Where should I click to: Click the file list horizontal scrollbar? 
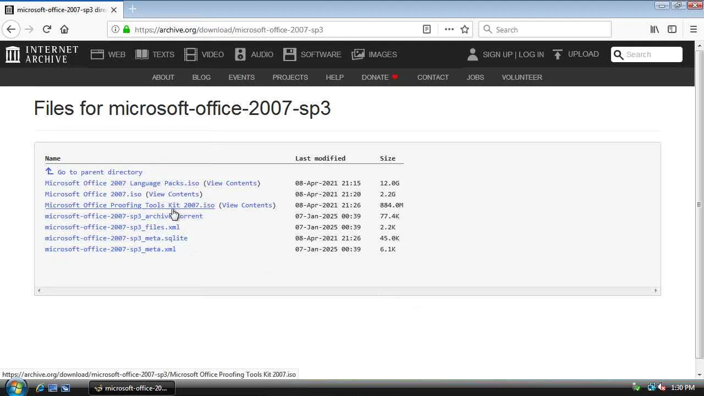click(x=347, y=290)
